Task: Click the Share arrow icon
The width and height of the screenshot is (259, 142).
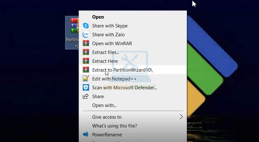Action: (86, 96)
